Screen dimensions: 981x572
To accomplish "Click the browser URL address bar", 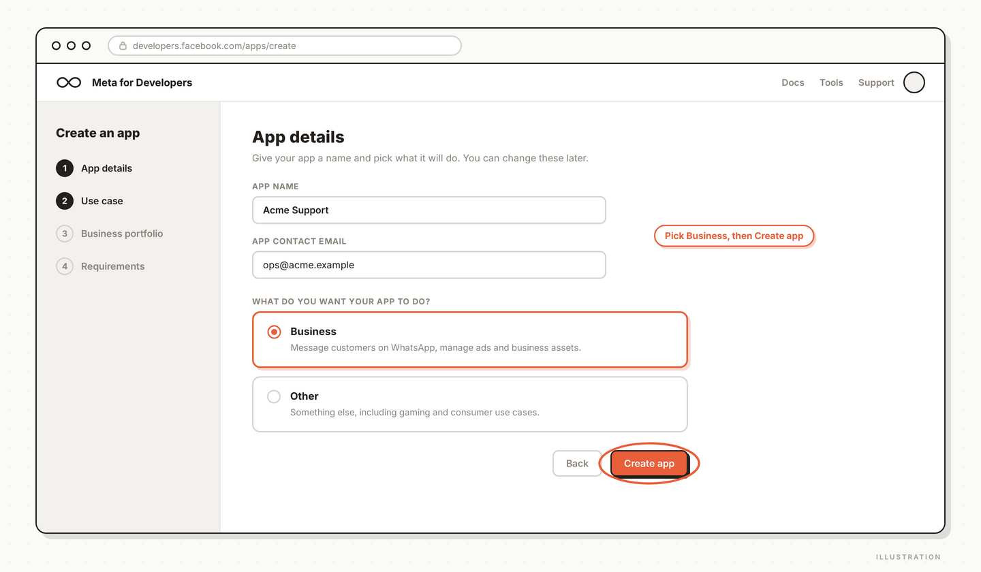I will pos(285,46).
